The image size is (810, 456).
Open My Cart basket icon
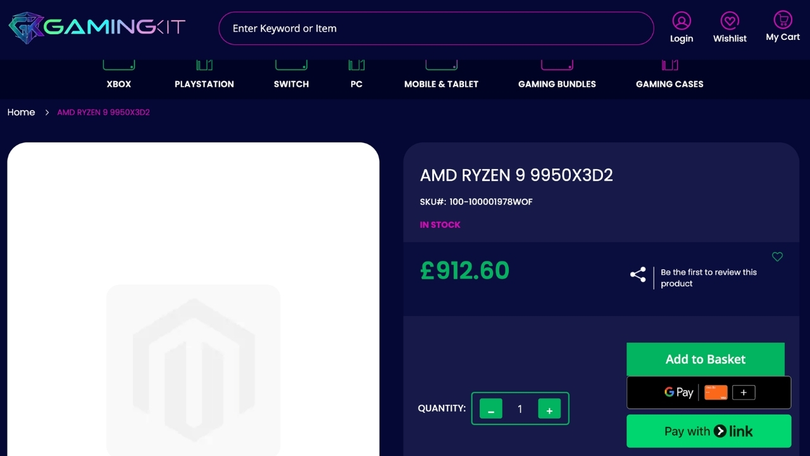[783, 20]
